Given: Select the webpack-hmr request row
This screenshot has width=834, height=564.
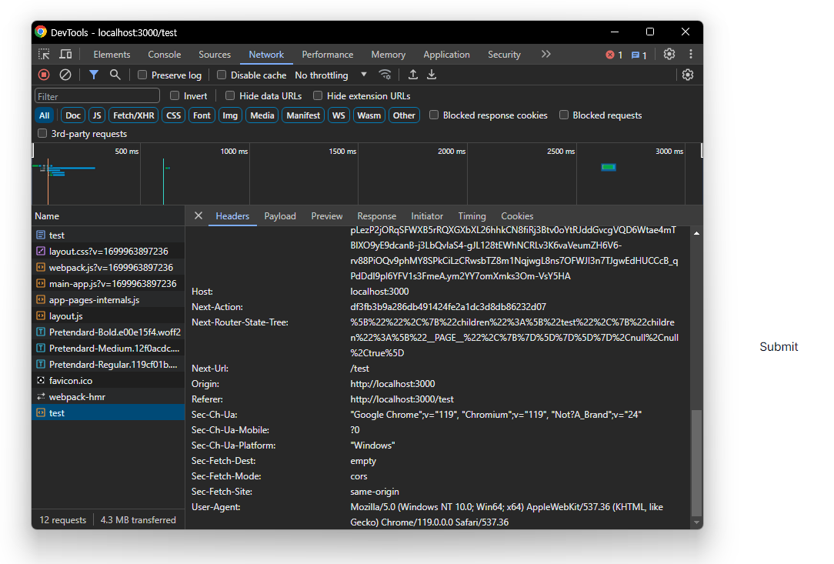Looking at the screenshot, I should click(108, 396).
